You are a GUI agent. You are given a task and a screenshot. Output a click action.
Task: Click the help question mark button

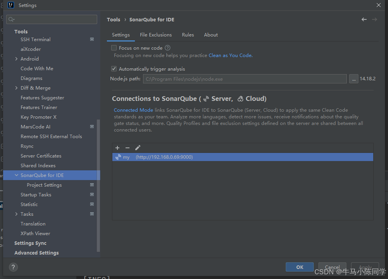click(13, 267)
